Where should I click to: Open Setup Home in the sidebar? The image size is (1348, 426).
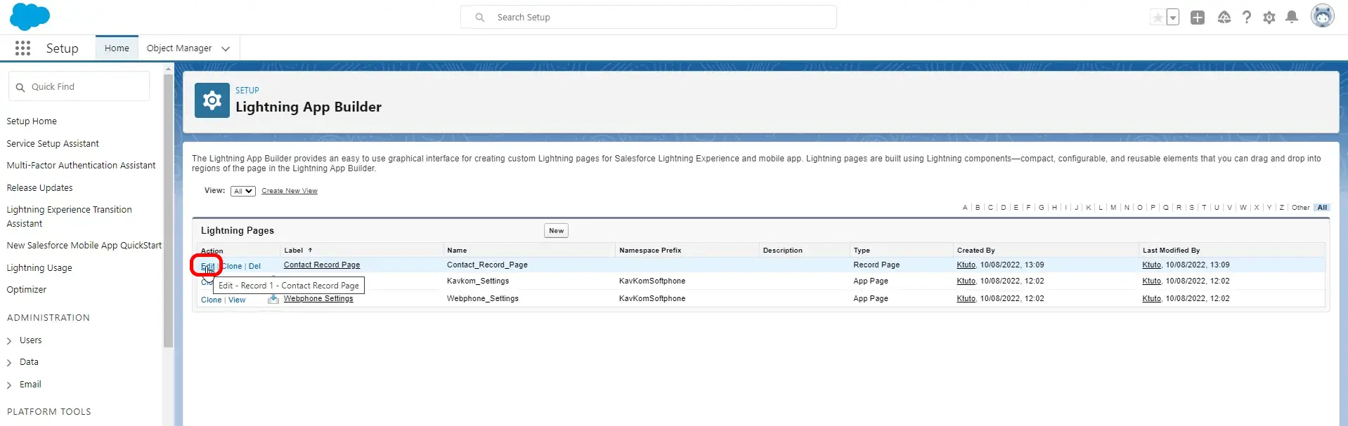click(x=32, y=121)
